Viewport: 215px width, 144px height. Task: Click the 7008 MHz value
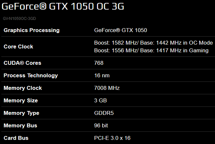[107, 88]
